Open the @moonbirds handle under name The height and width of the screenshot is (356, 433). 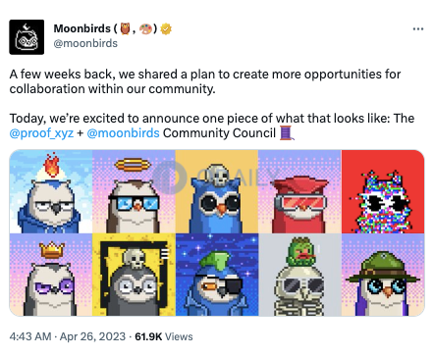85,43
